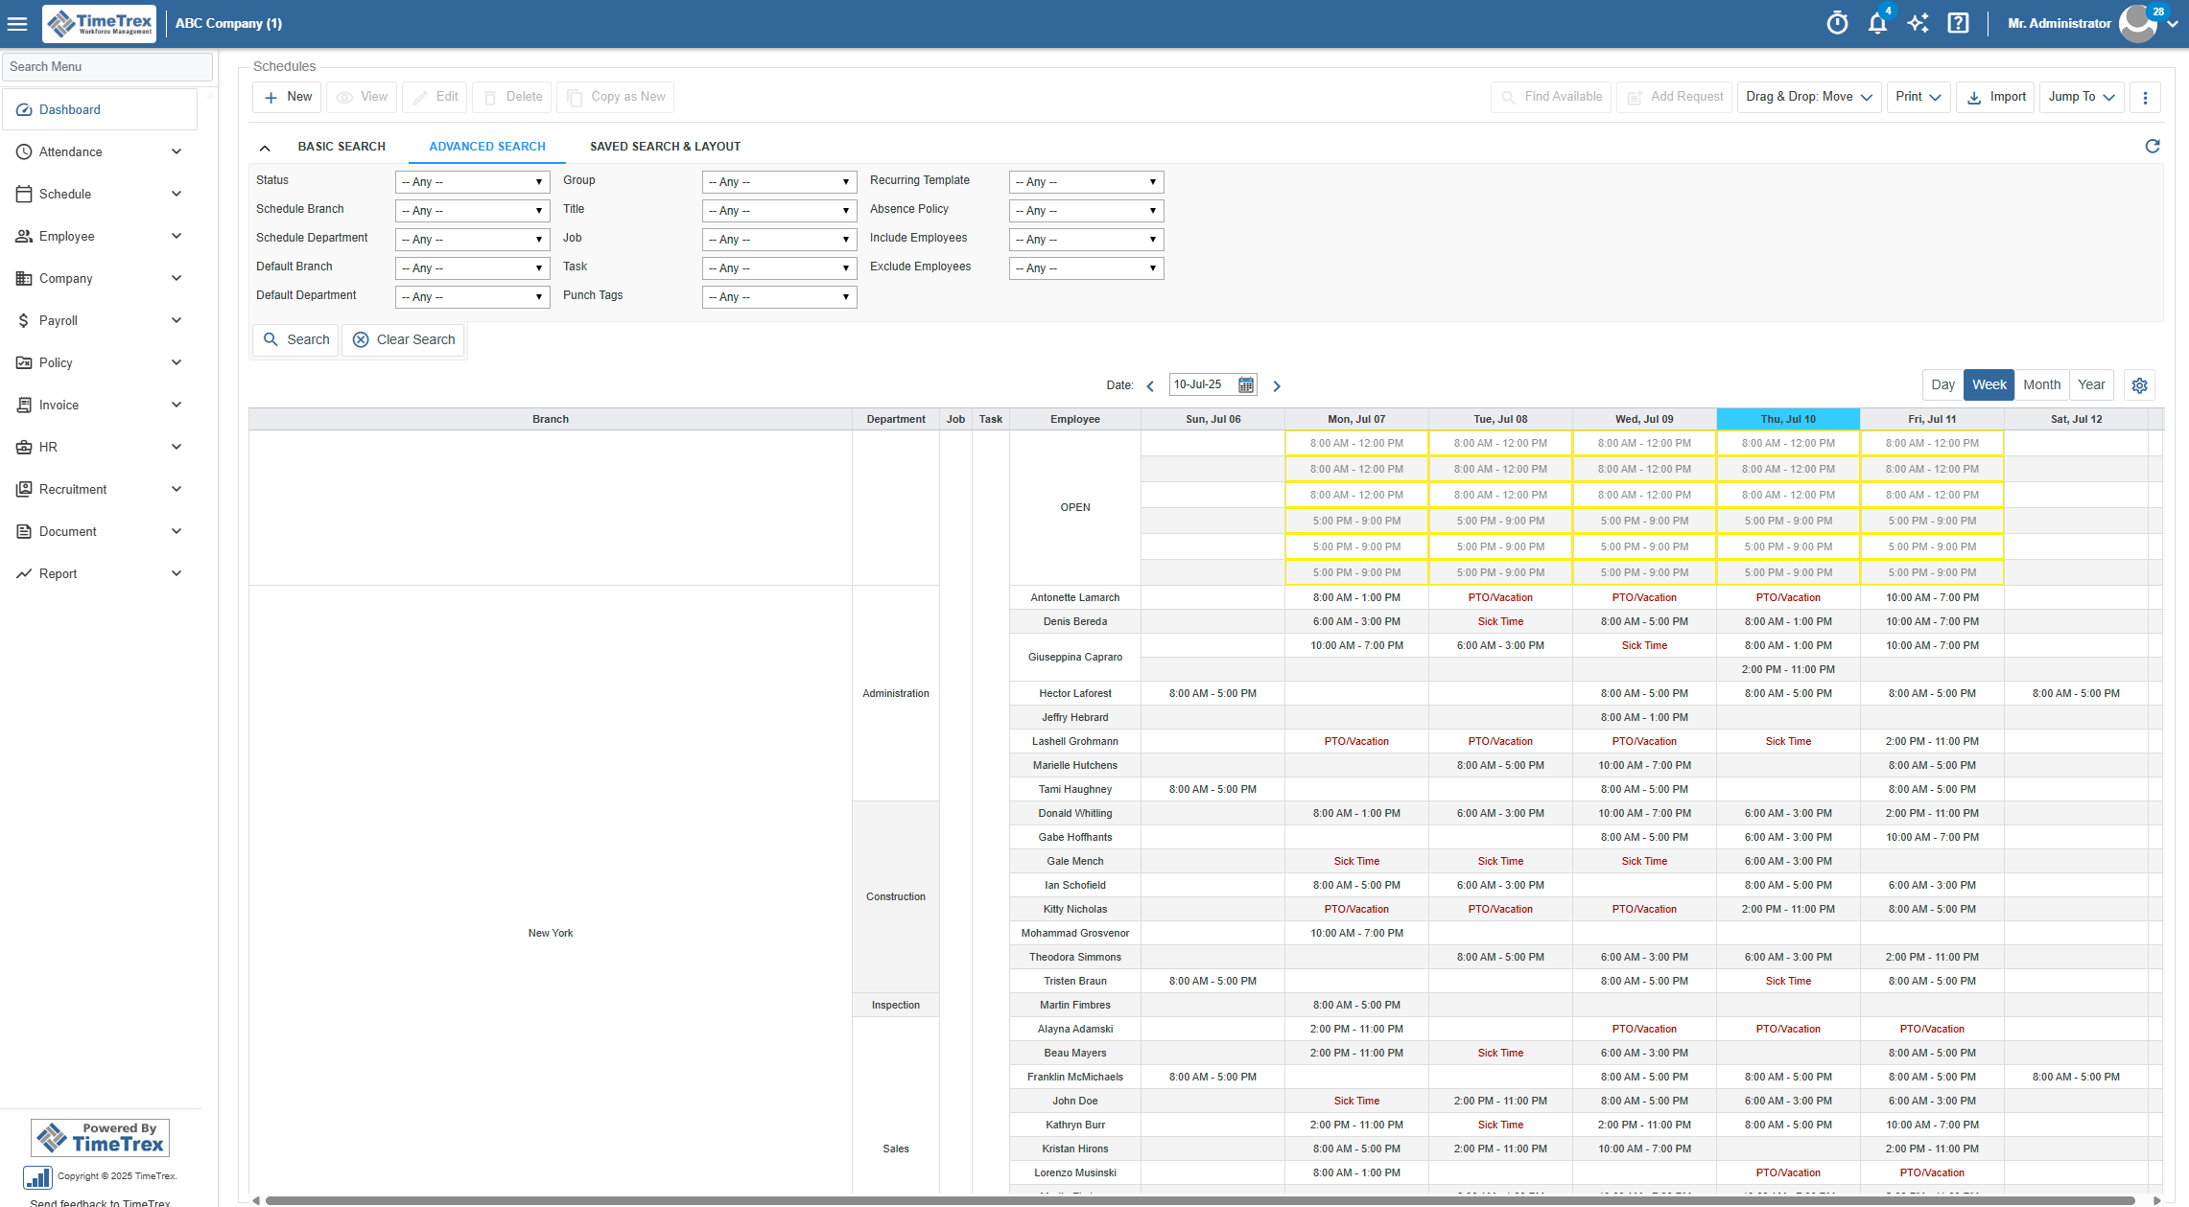Open the Status dropdown filter

pyautogui.click(x=472, y=182)
